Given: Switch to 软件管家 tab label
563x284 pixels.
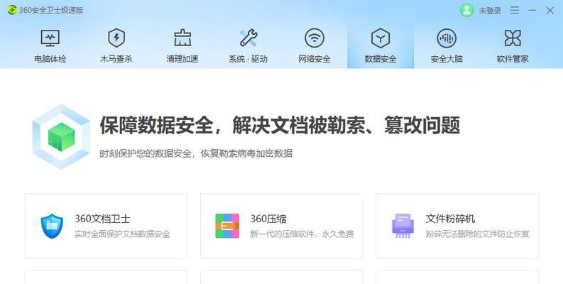Looking at the screenshot, I should tap(513, 59).
